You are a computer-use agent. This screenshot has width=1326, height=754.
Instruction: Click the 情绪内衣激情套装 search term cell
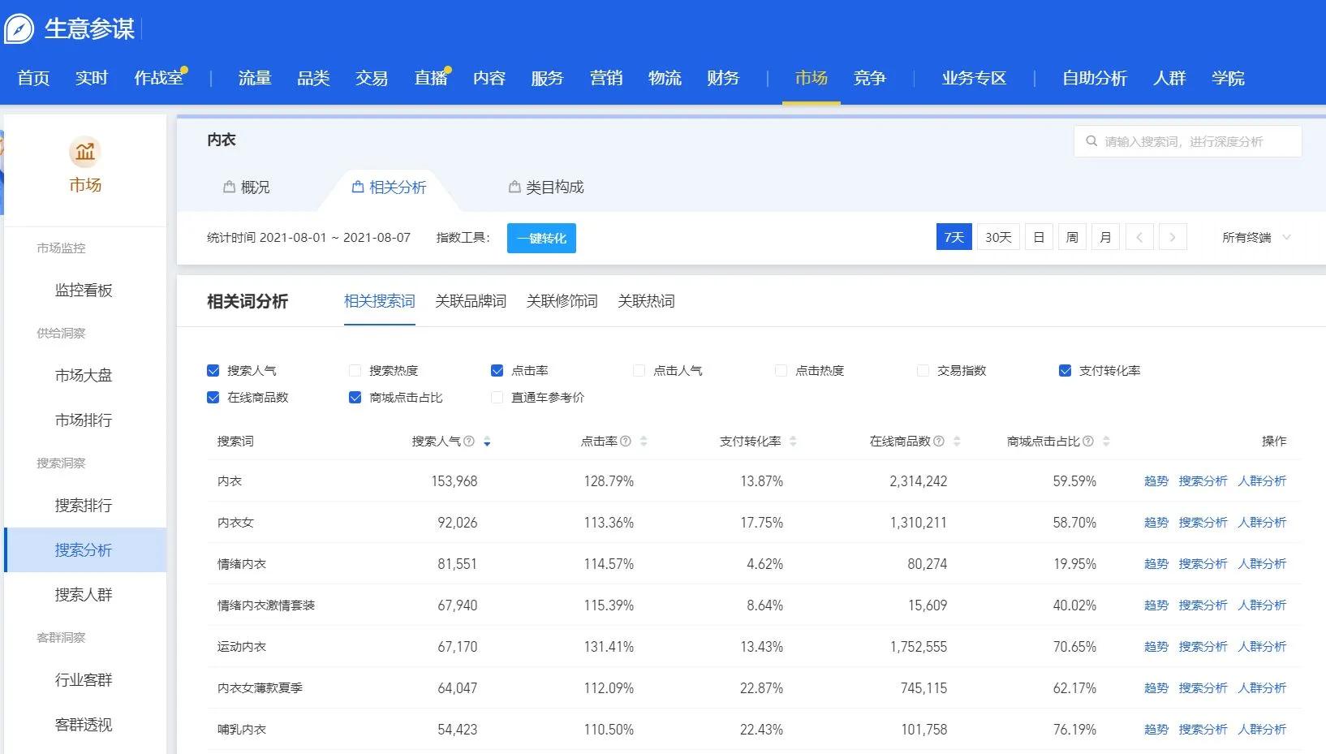point(266,605)
